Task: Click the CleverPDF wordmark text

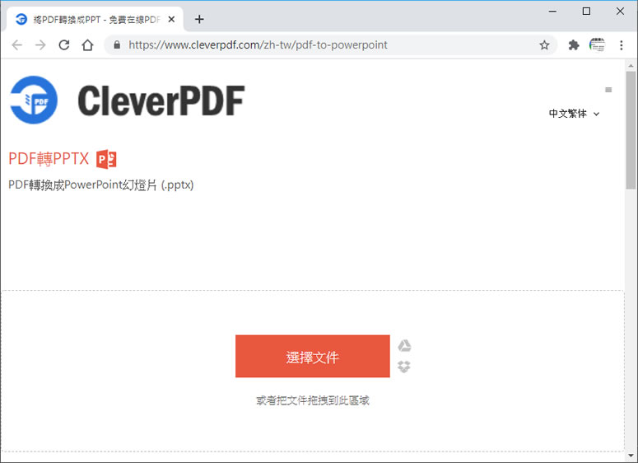Action: (161, 101)
